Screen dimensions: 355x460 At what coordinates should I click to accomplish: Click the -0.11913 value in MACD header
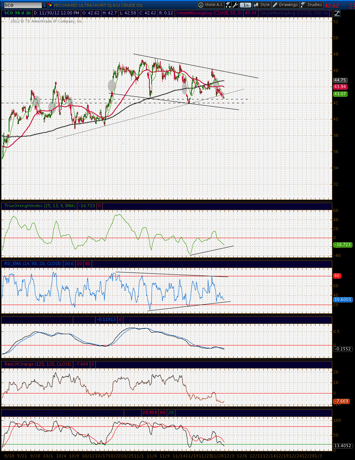107,319
